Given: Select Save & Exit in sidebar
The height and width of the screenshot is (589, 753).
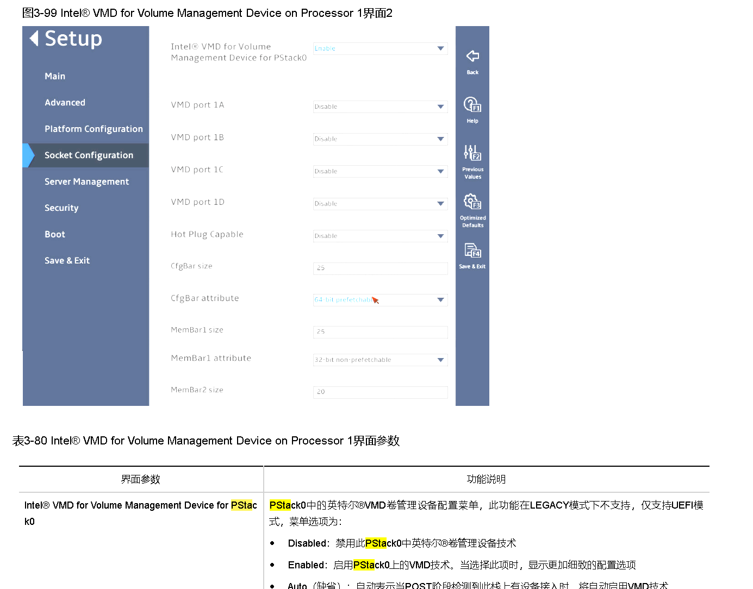Looking at the screenshot, I should [67, 260].
